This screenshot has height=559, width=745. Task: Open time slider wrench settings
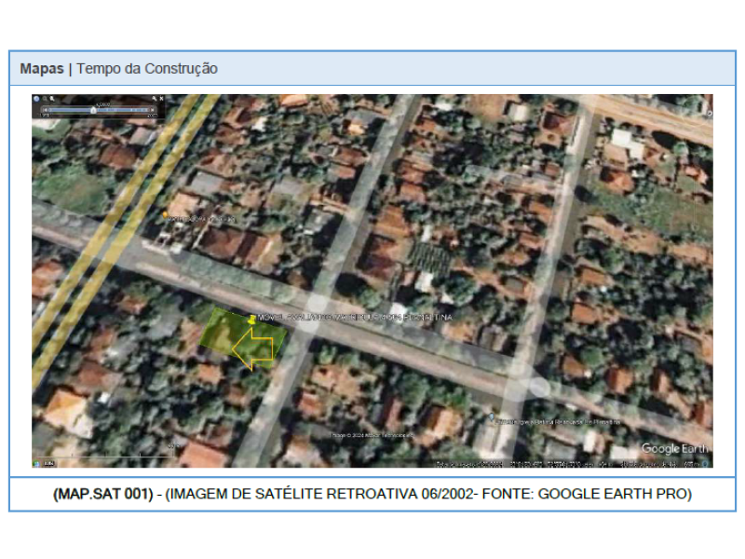coord(153,98)
